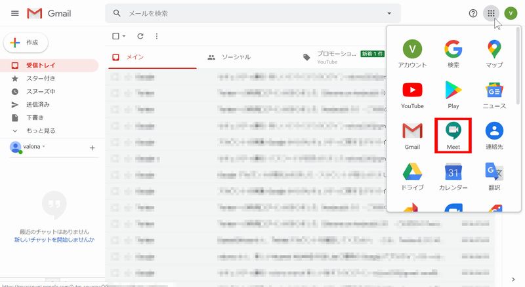Click the refresh icon in mail toolbar

tap(140, 36)
